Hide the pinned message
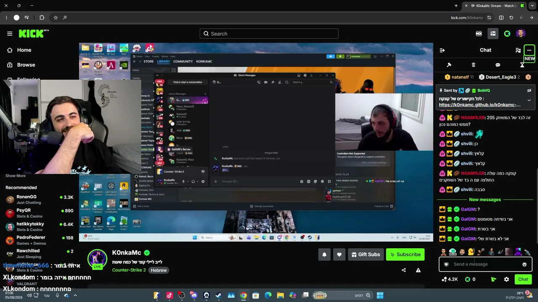 (x=529, y=90)
